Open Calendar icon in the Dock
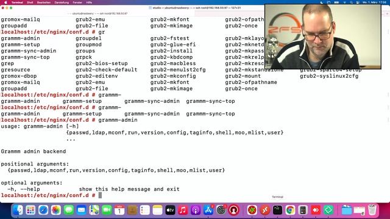390x219 pixels. click(119, 210)
